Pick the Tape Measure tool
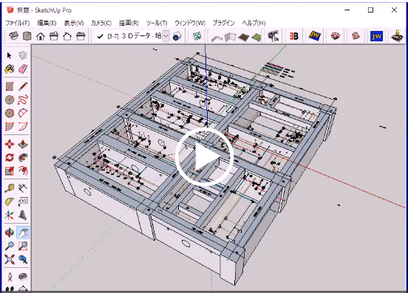The width and height of the screenshot is (408, 293). click(x=10, y=188)
